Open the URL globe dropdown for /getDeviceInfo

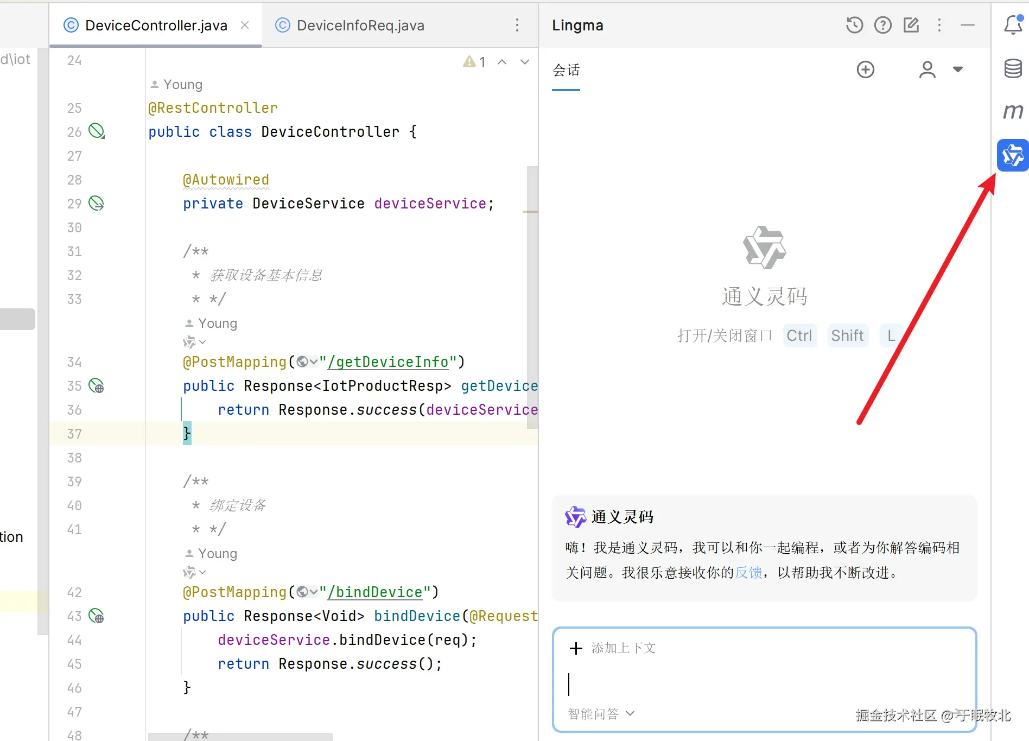307,362
